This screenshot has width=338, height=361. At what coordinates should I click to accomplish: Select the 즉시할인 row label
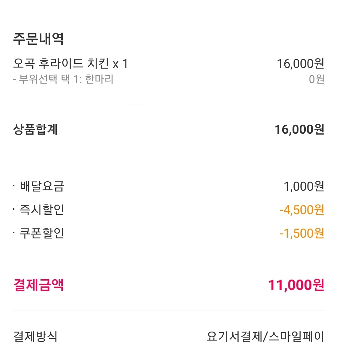pos(42,209)
